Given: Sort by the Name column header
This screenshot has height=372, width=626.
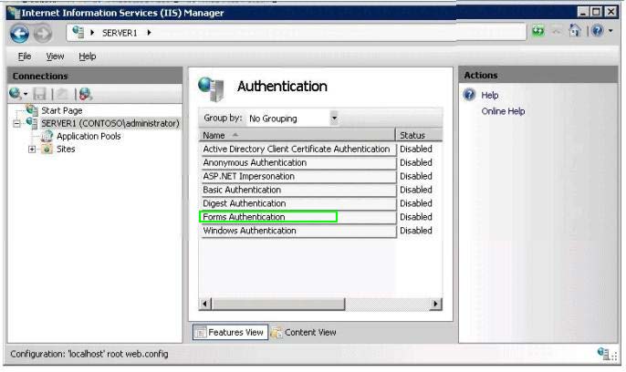Looking at the screenshot, I should [297, 135].
